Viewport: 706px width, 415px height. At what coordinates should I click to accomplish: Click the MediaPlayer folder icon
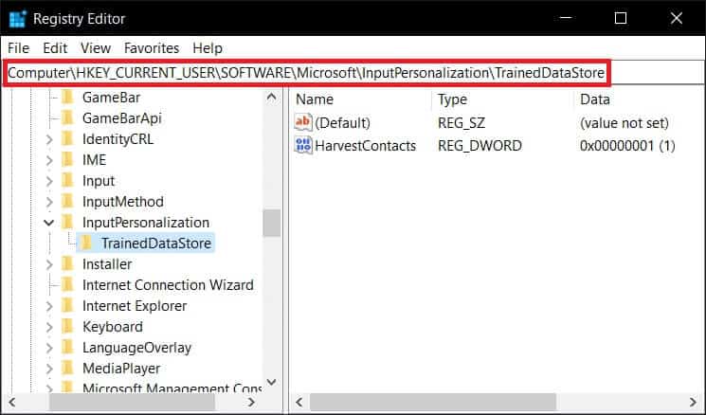tap(67, 369)
